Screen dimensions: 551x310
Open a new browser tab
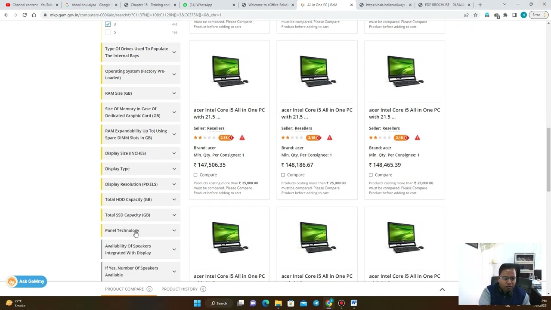point(480,5)
